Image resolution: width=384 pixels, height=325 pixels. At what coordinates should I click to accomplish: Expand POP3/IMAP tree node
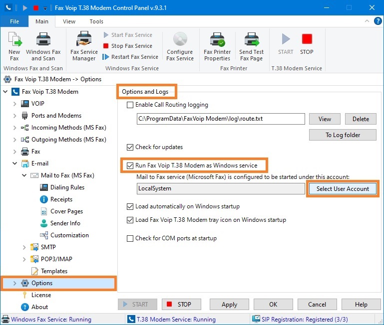click(x=24, y=259)
